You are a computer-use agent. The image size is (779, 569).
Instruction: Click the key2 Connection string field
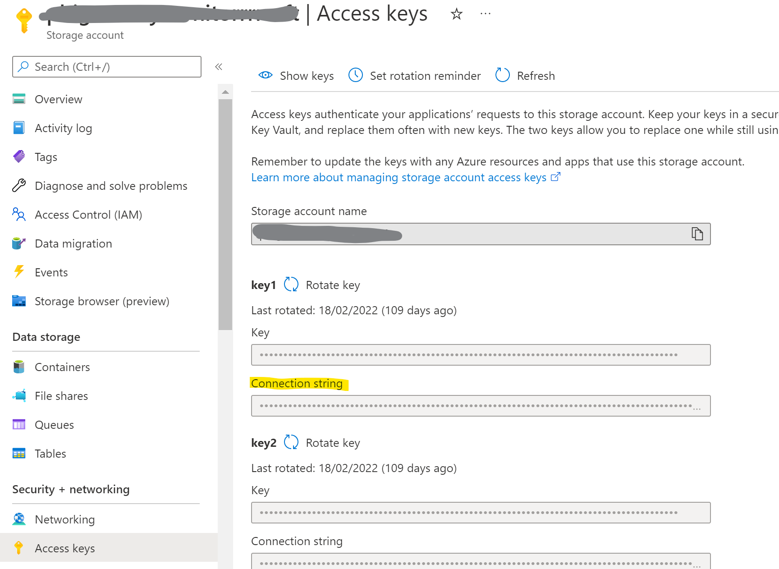coord(481,561)
